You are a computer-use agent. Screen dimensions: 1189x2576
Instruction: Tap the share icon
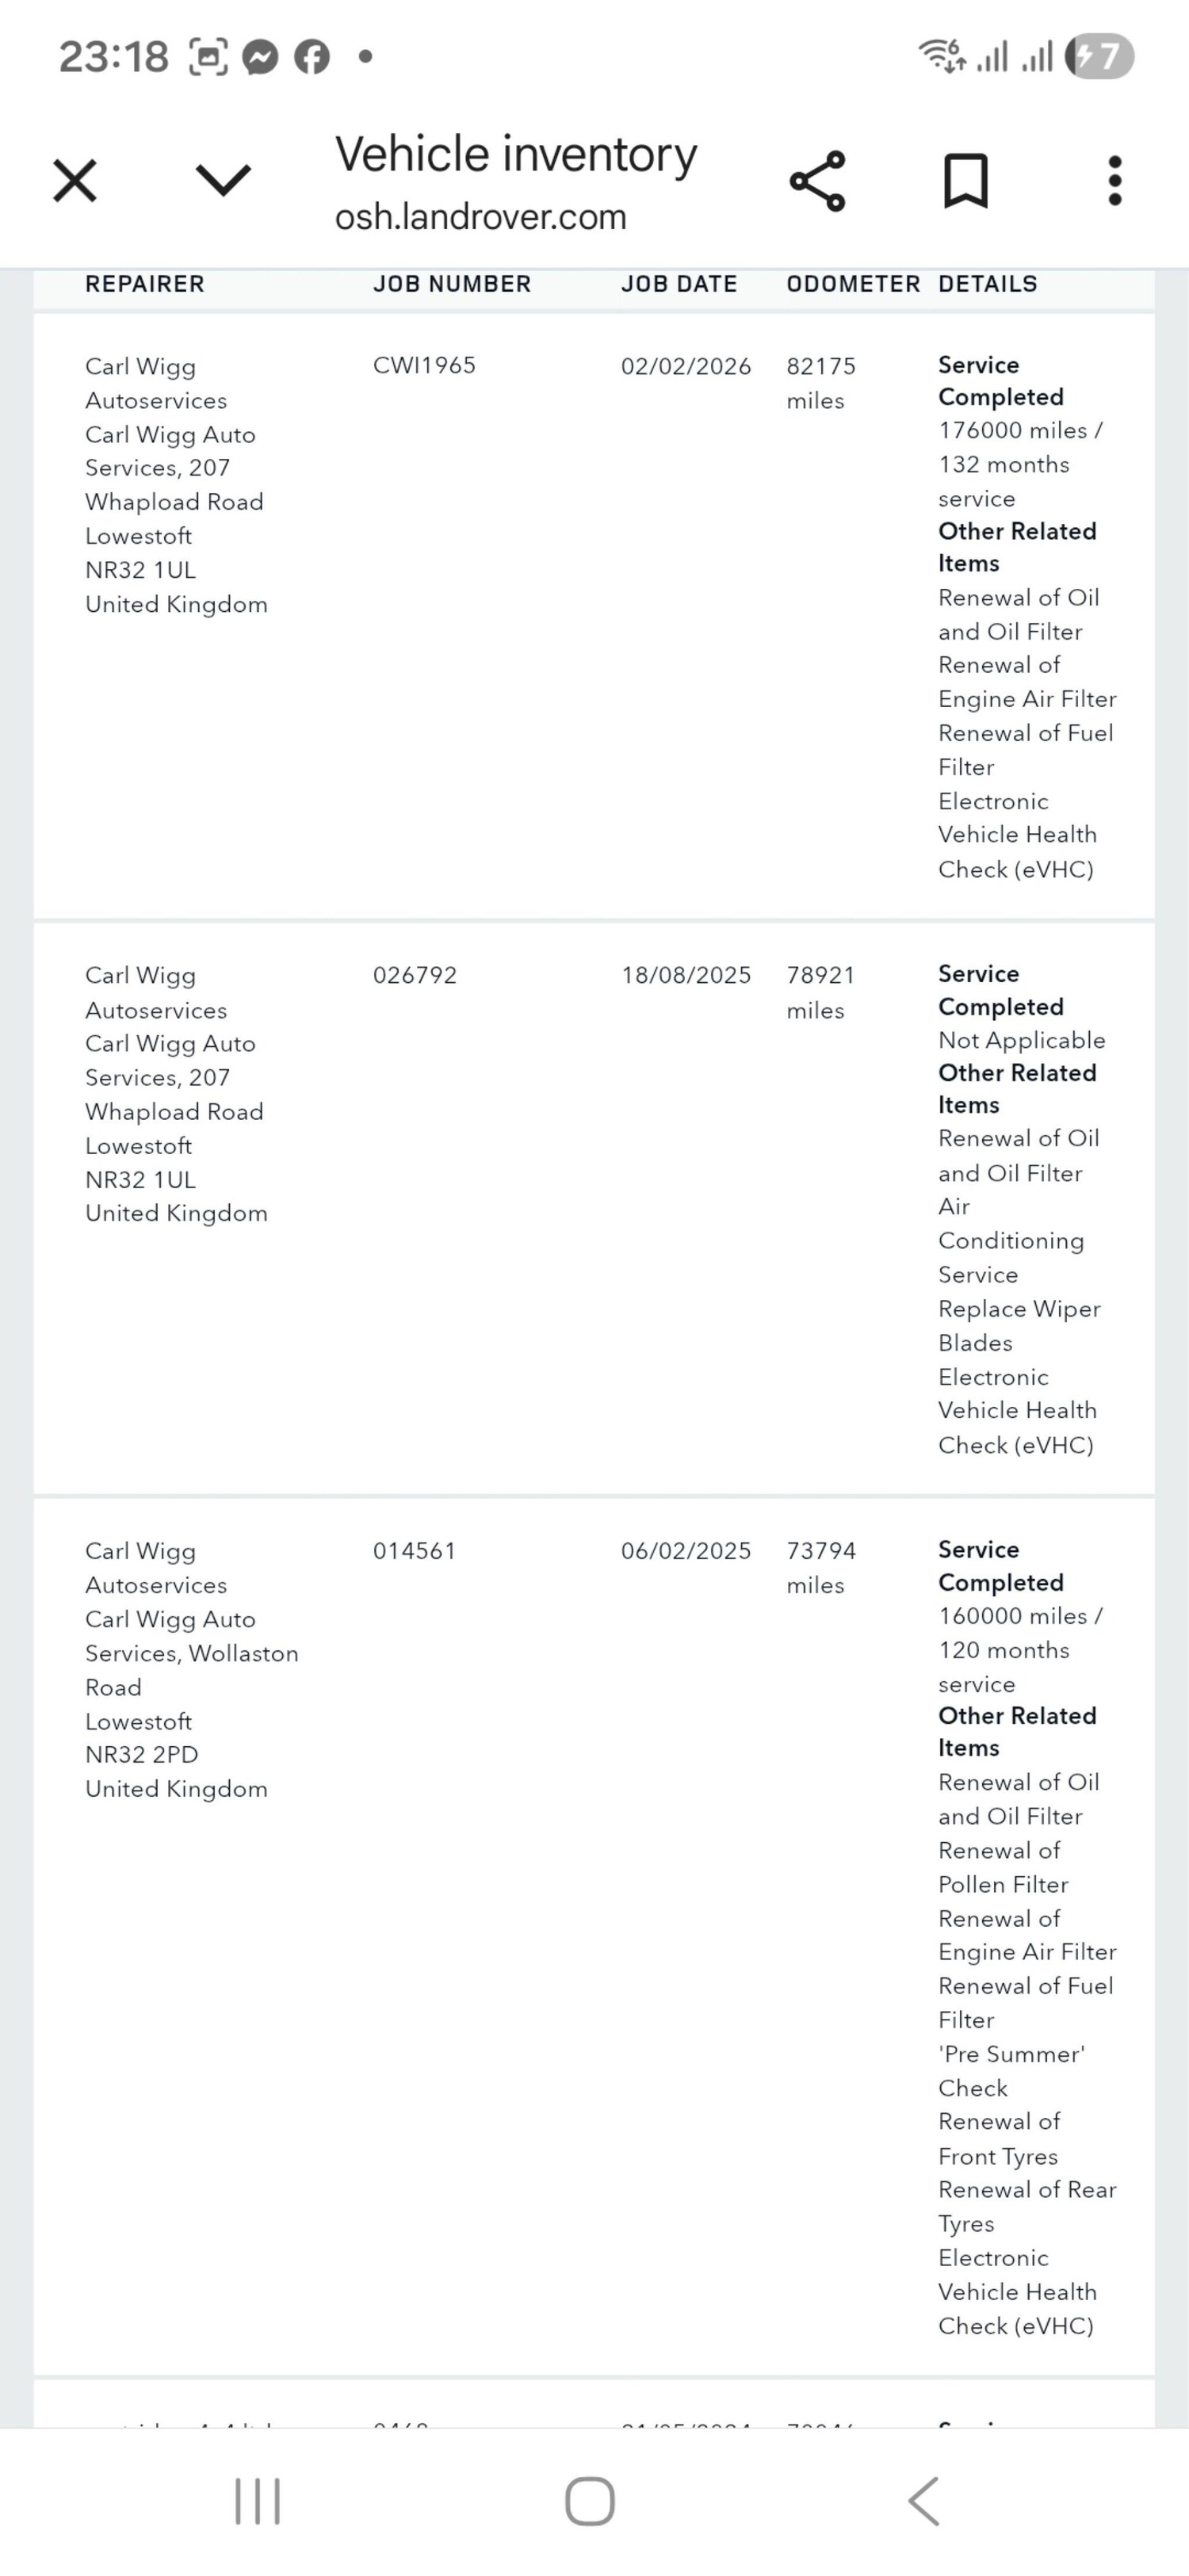point(817,181)
